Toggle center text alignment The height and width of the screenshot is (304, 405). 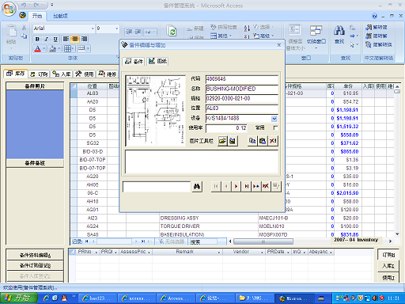[75, 39]
